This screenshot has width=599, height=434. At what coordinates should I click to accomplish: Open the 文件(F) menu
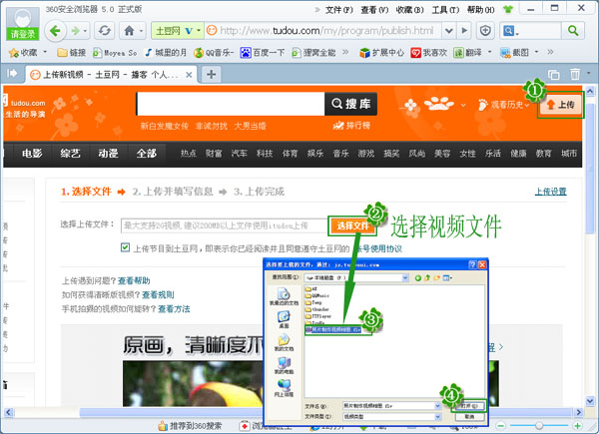click(x=338, y=10)
